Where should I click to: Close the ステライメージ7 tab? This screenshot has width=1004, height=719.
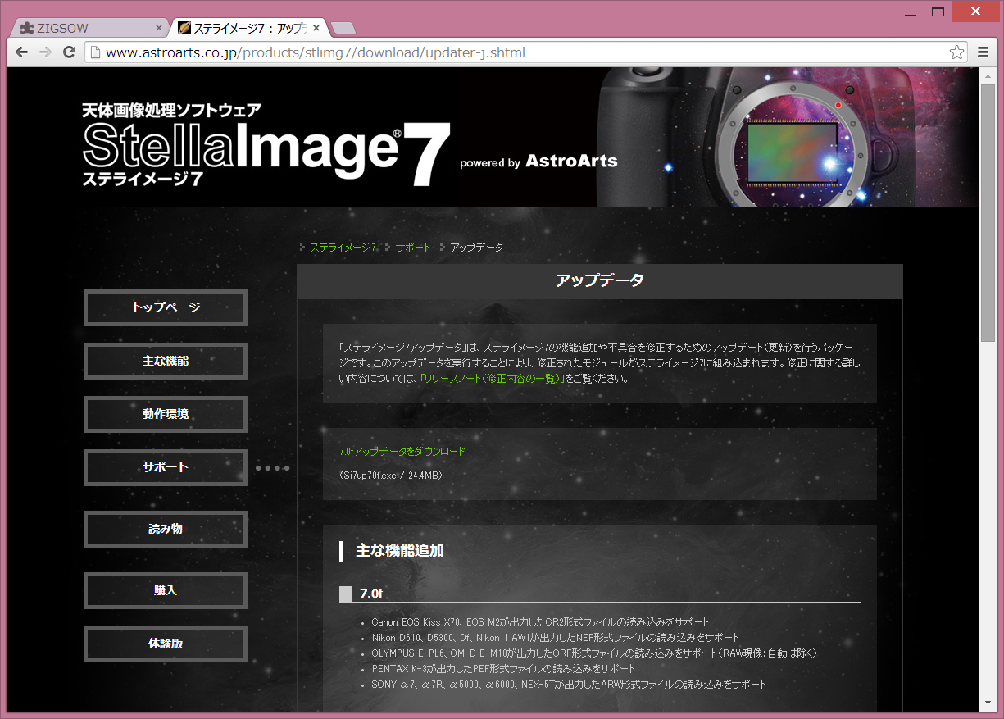tap(316, 28)
